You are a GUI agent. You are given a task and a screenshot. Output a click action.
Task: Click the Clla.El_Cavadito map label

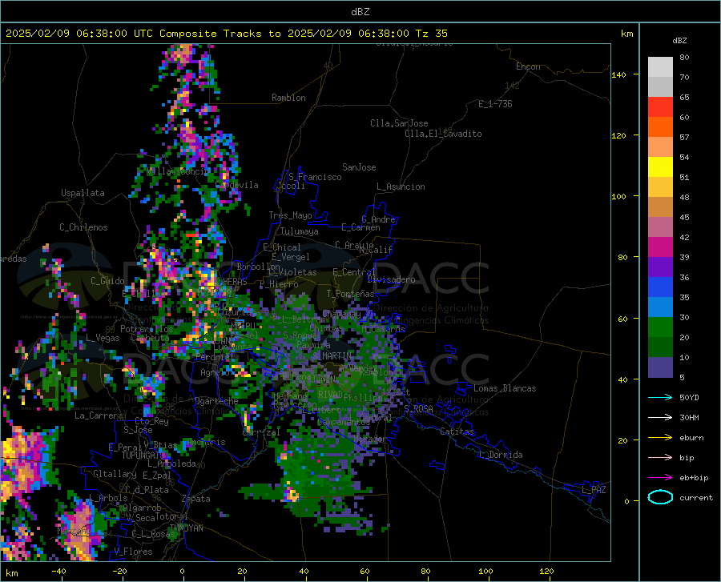click(x=443, y=134)
